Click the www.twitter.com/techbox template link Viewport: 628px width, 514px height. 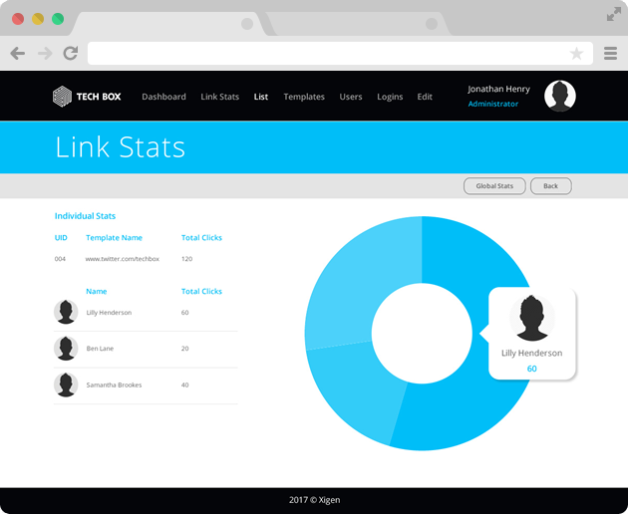point(122,258)
